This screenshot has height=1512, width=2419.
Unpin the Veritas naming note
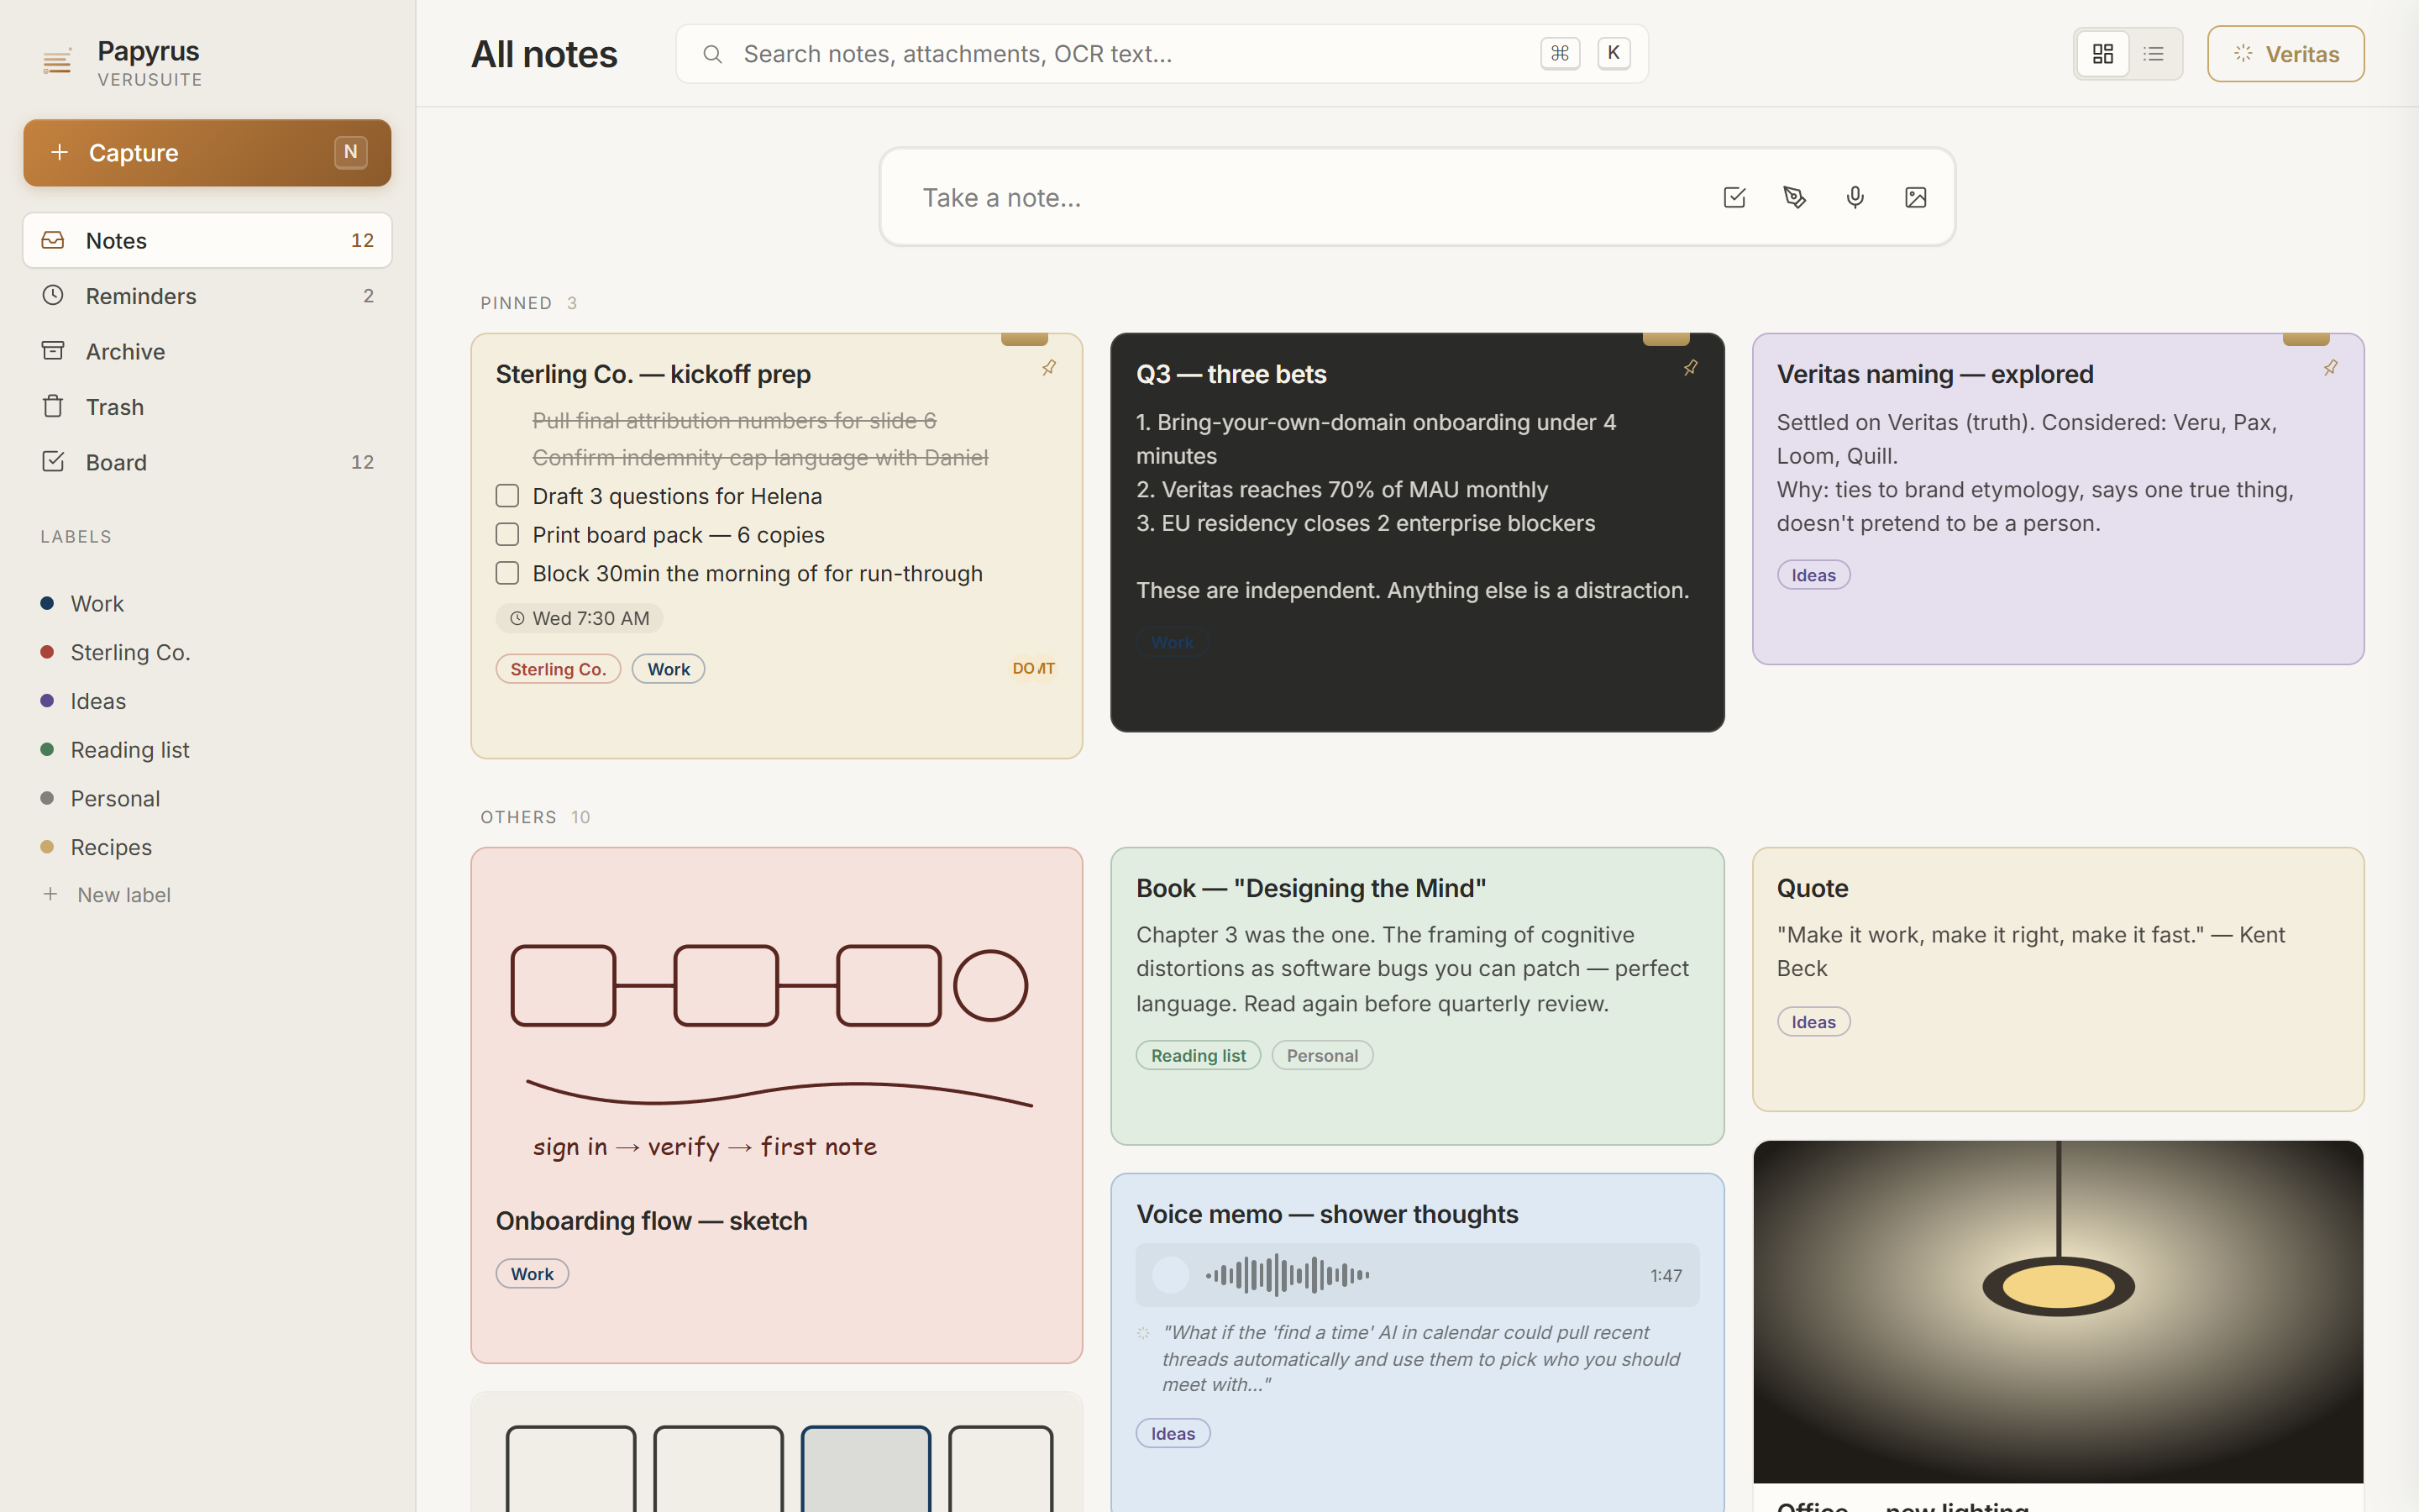coord(2330,368)
